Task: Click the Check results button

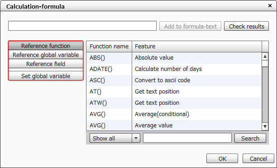Action: (246, 26)
